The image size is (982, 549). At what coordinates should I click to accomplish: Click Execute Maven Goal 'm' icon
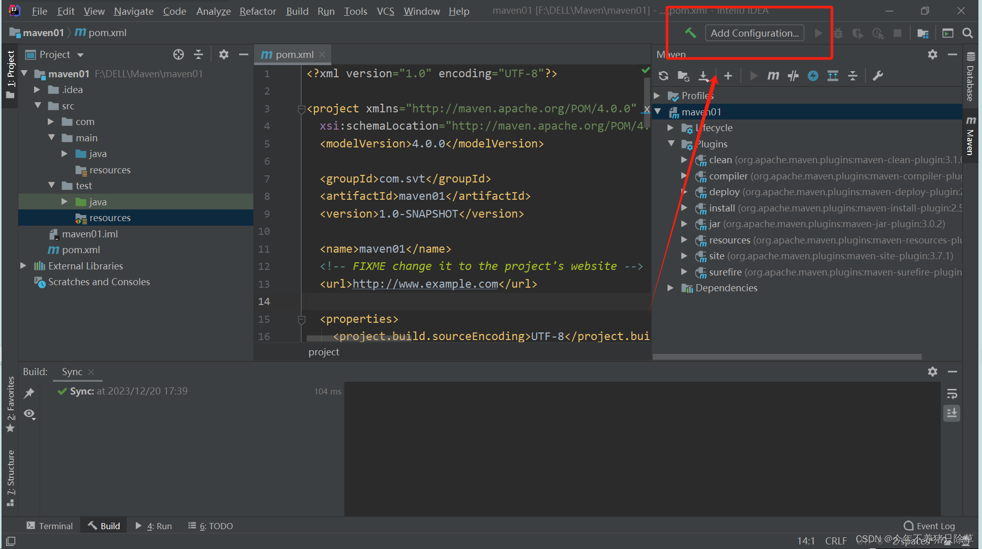click(x=773, y=76)
